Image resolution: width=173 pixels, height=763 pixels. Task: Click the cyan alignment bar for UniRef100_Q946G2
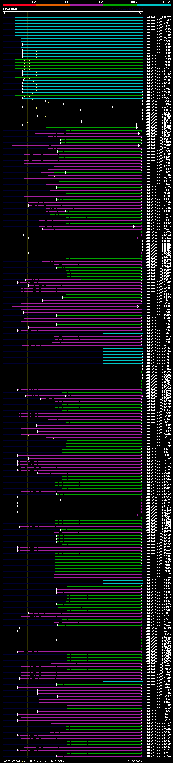click(x=123, y=682)
